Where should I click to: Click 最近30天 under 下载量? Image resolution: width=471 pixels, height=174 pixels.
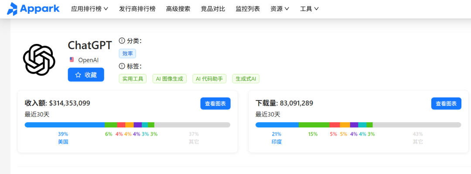(x=268, y=114)
